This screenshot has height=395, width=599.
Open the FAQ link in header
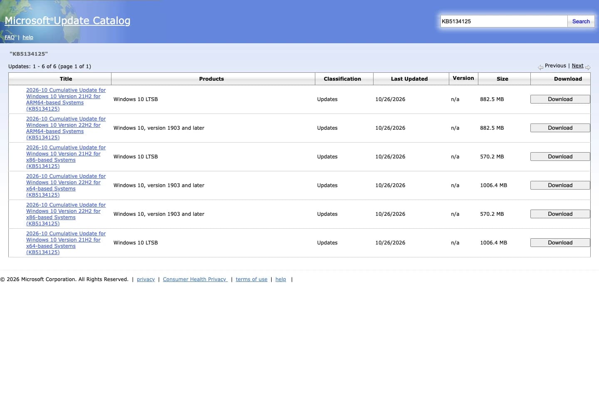(x=10, y=37)
